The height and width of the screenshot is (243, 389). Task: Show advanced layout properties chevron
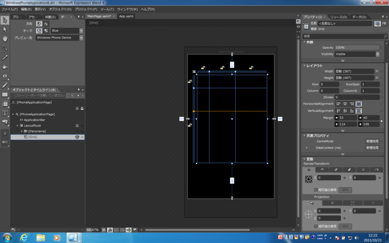click(343, 130)
